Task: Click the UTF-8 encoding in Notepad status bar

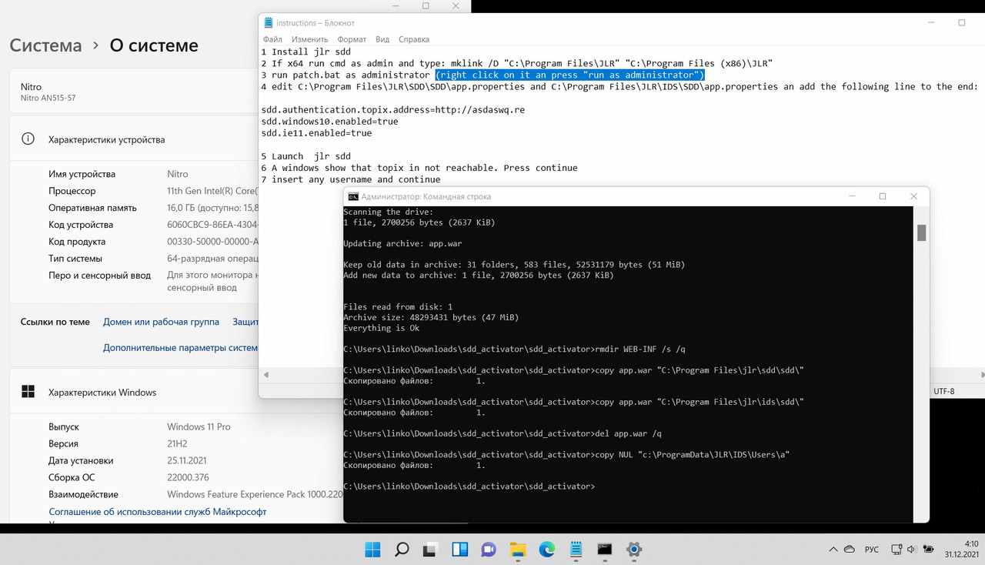Action: 943,392
